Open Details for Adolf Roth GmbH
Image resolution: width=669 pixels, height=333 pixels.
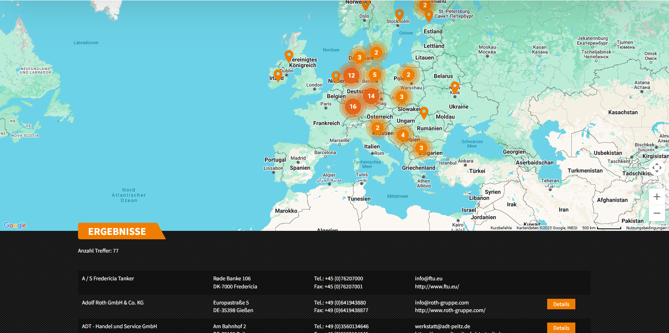click(561, 304)
